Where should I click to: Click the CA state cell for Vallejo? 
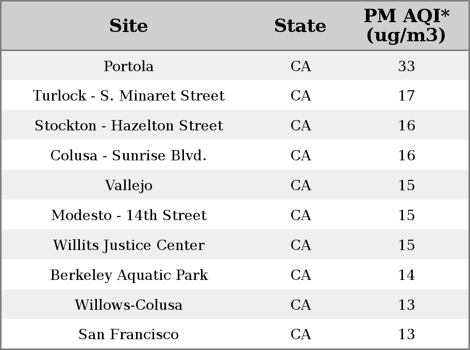pyautogui.click(x=300, y=186)
